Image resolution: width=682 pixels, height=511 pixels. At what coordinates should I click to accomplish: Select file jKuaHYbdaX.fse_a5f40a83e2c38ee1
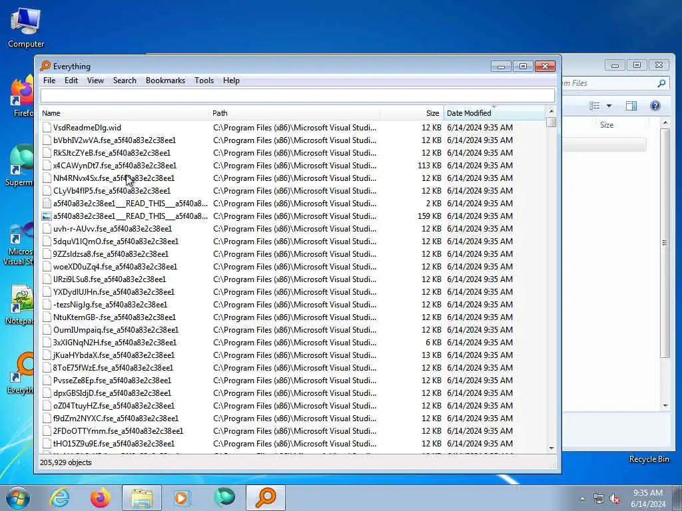coord(114,355)
